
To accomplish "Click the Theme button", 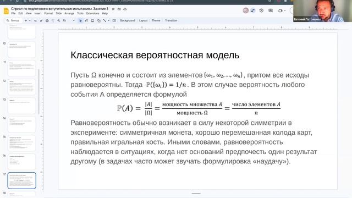I will pos(156,20).
